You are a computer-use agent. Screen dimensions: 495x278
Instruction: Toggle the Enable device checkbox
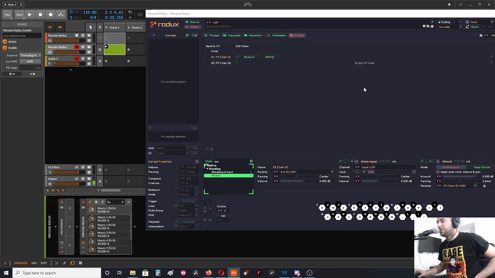5,48
